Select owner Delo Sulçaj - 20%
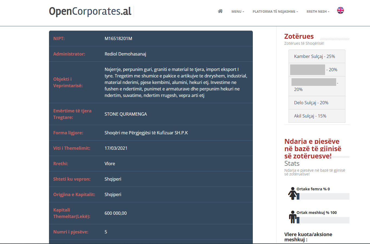Screen dimensions: 370x244 click(311, 103)
